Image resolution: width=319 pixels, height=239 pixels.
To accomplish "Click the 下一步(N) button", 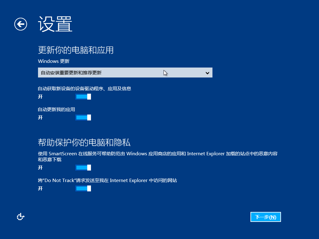I will pyautogui.click(x=265, y=217).
